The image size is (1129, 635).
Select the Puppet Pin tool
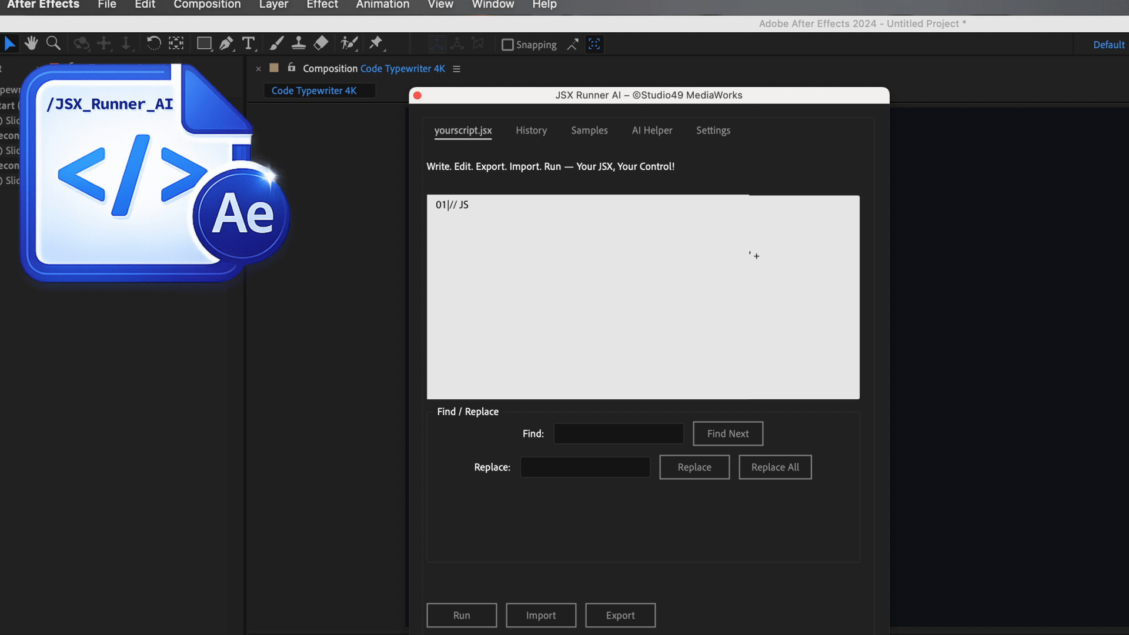coord(376,44)
